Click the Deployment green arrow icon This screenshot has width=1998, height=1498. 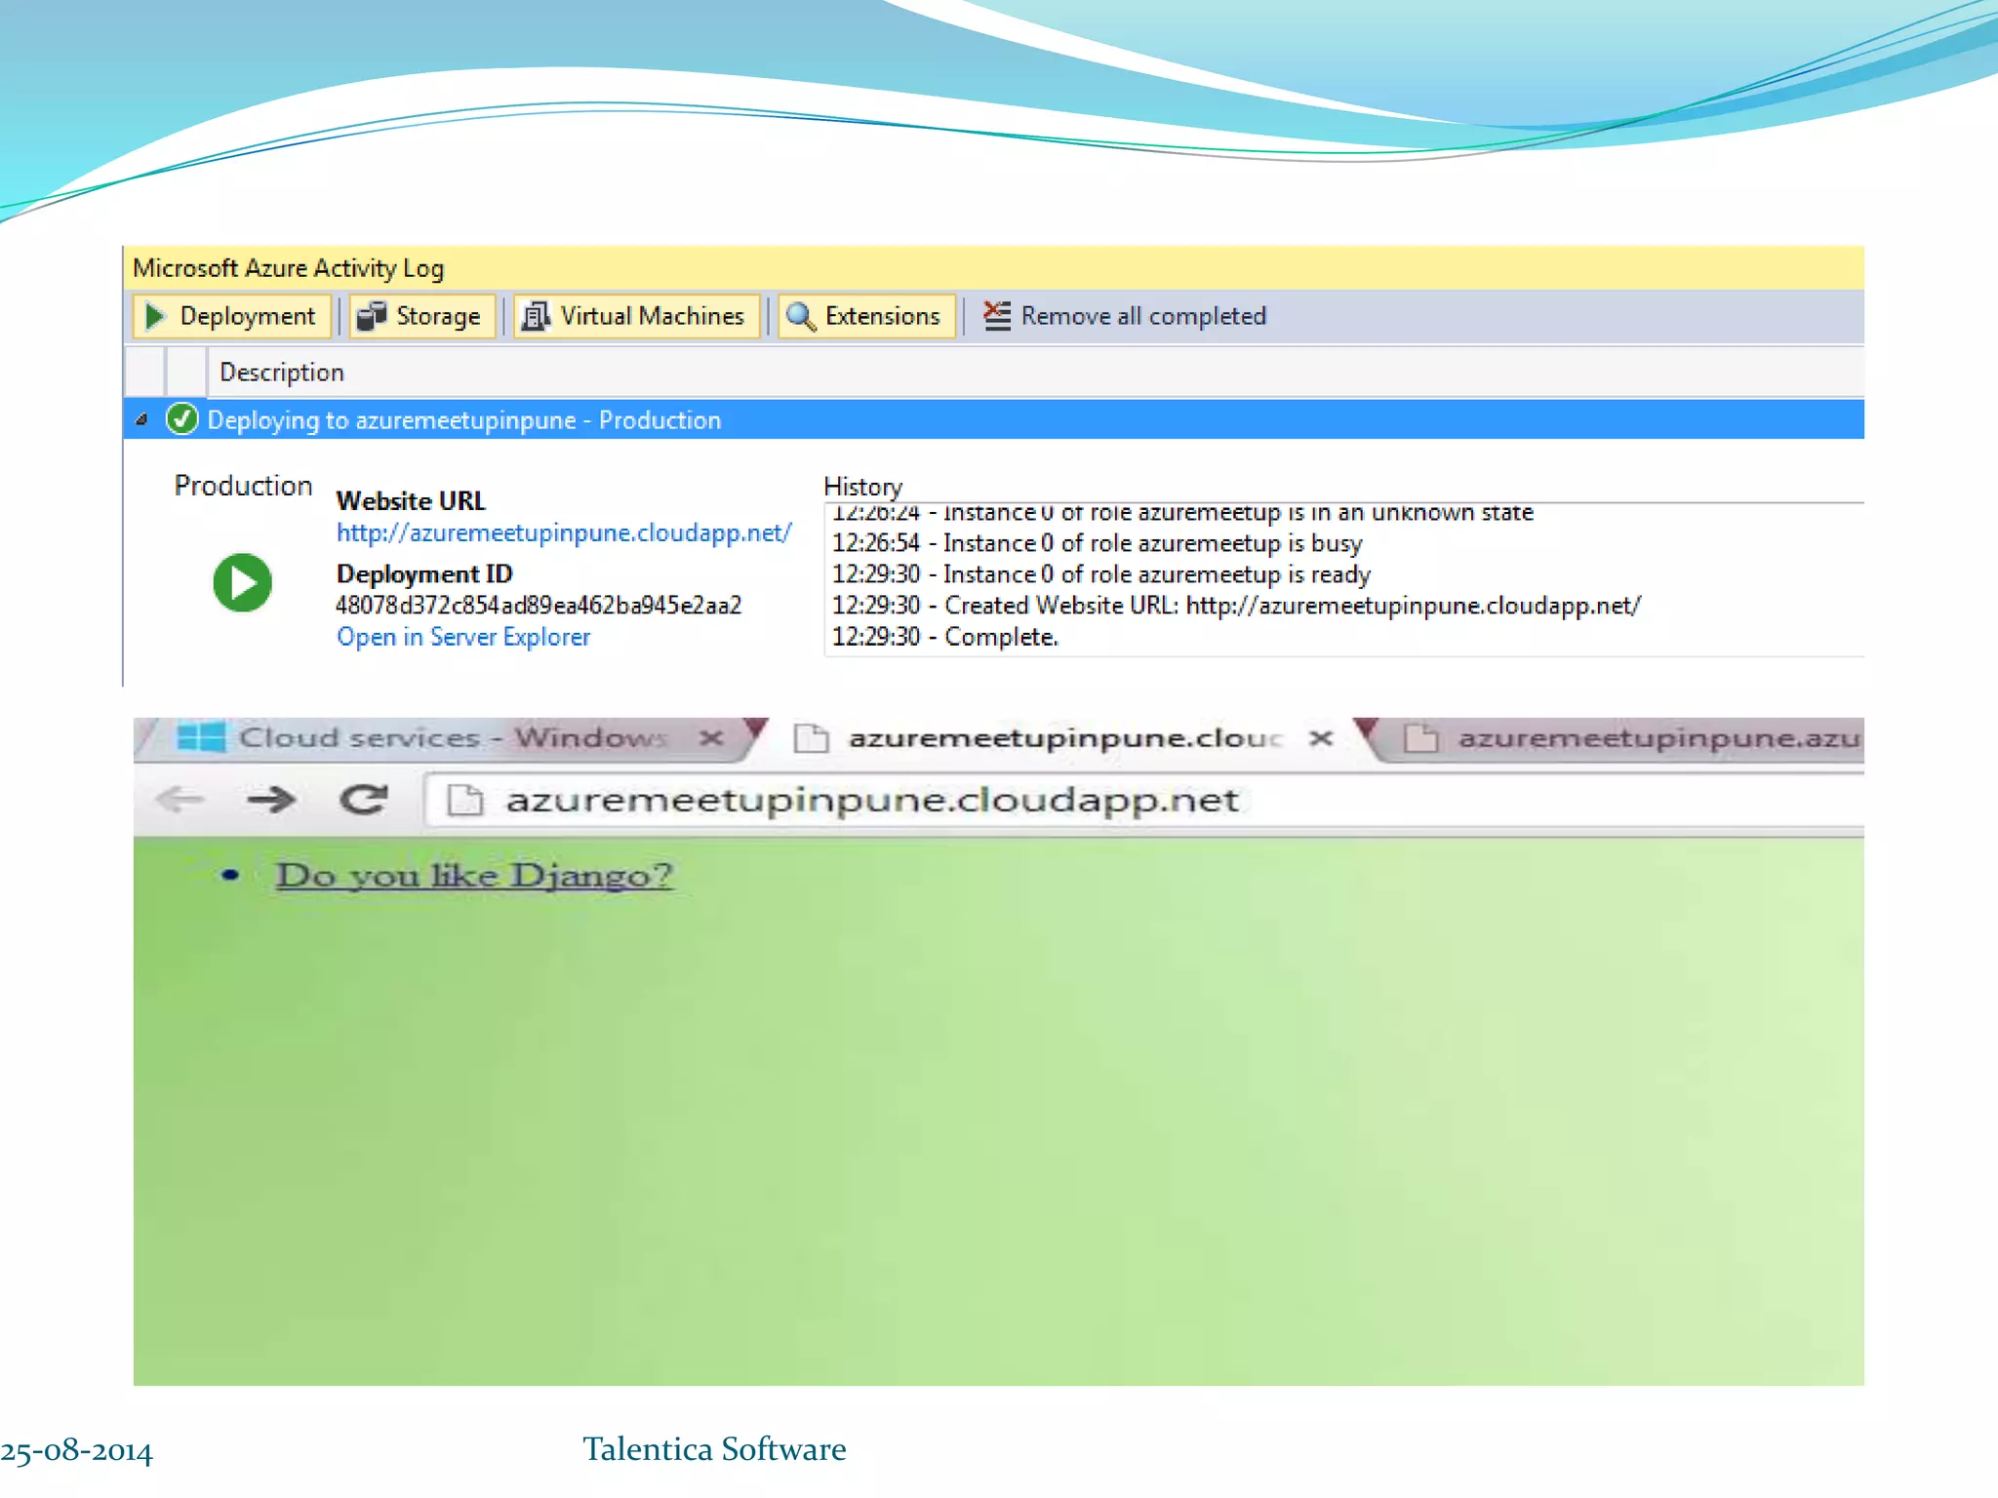(154, 316)
